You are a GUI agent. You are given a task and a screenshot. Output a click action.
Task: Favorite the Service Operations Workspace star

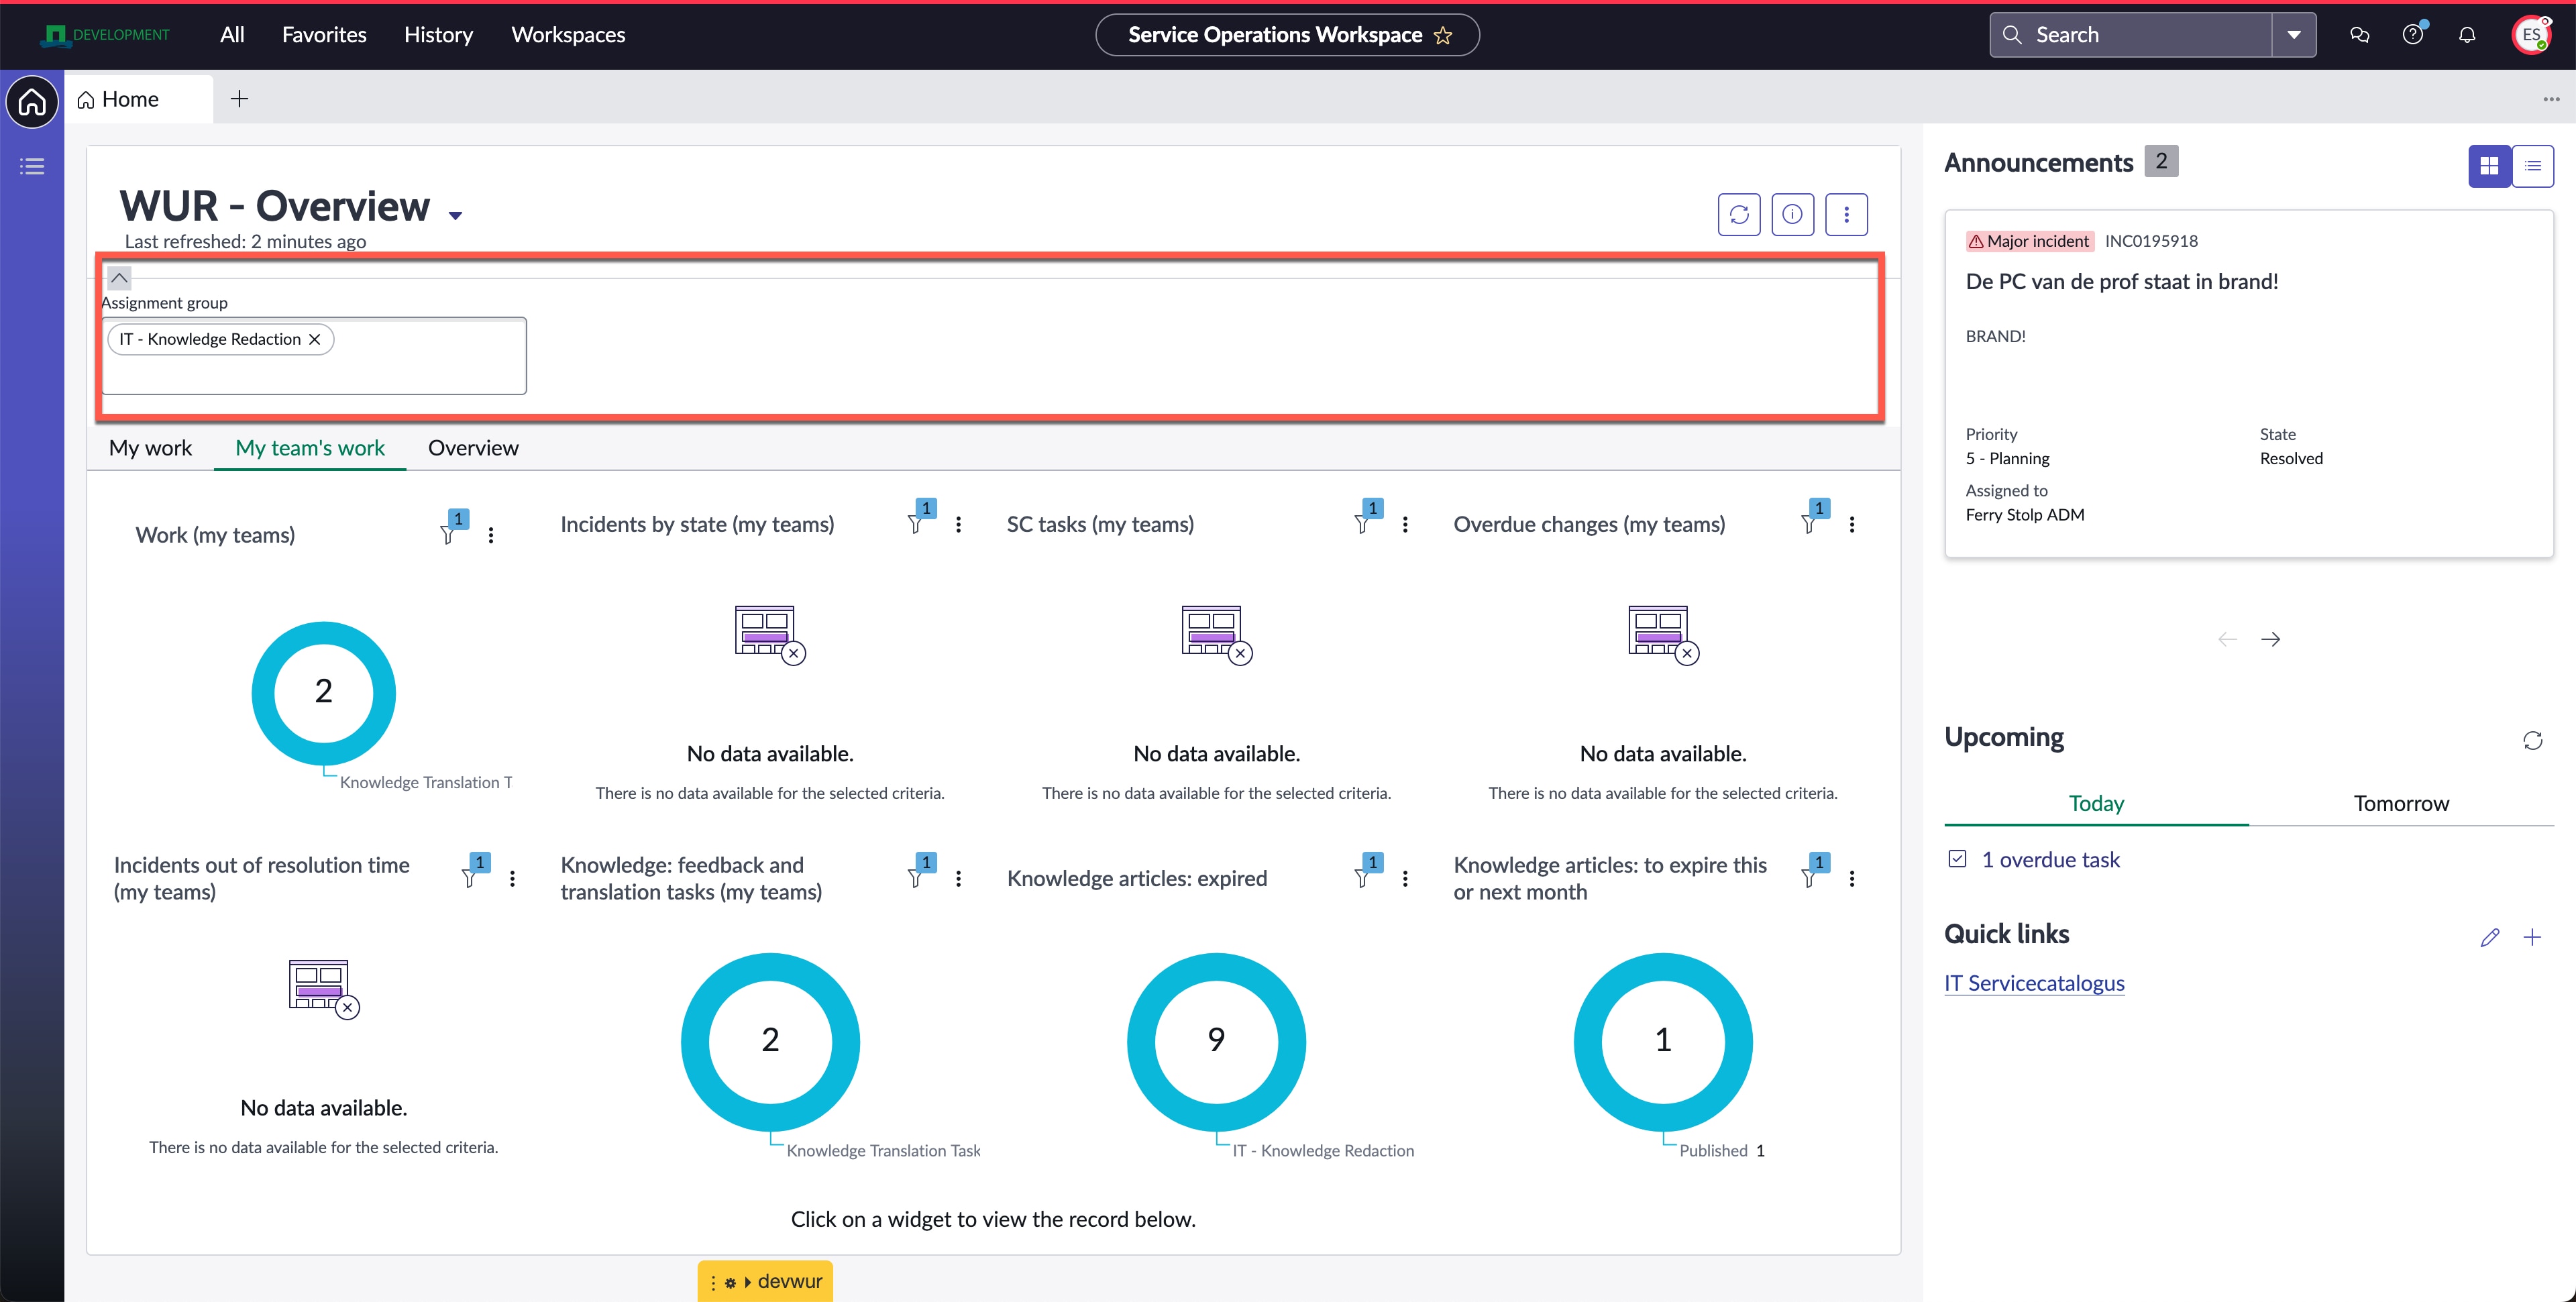pyautogui.click(x=1442, y=35)
